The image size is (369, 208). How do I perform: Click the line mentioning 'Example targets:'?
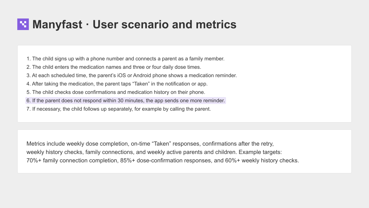click(x=154, y=152)
